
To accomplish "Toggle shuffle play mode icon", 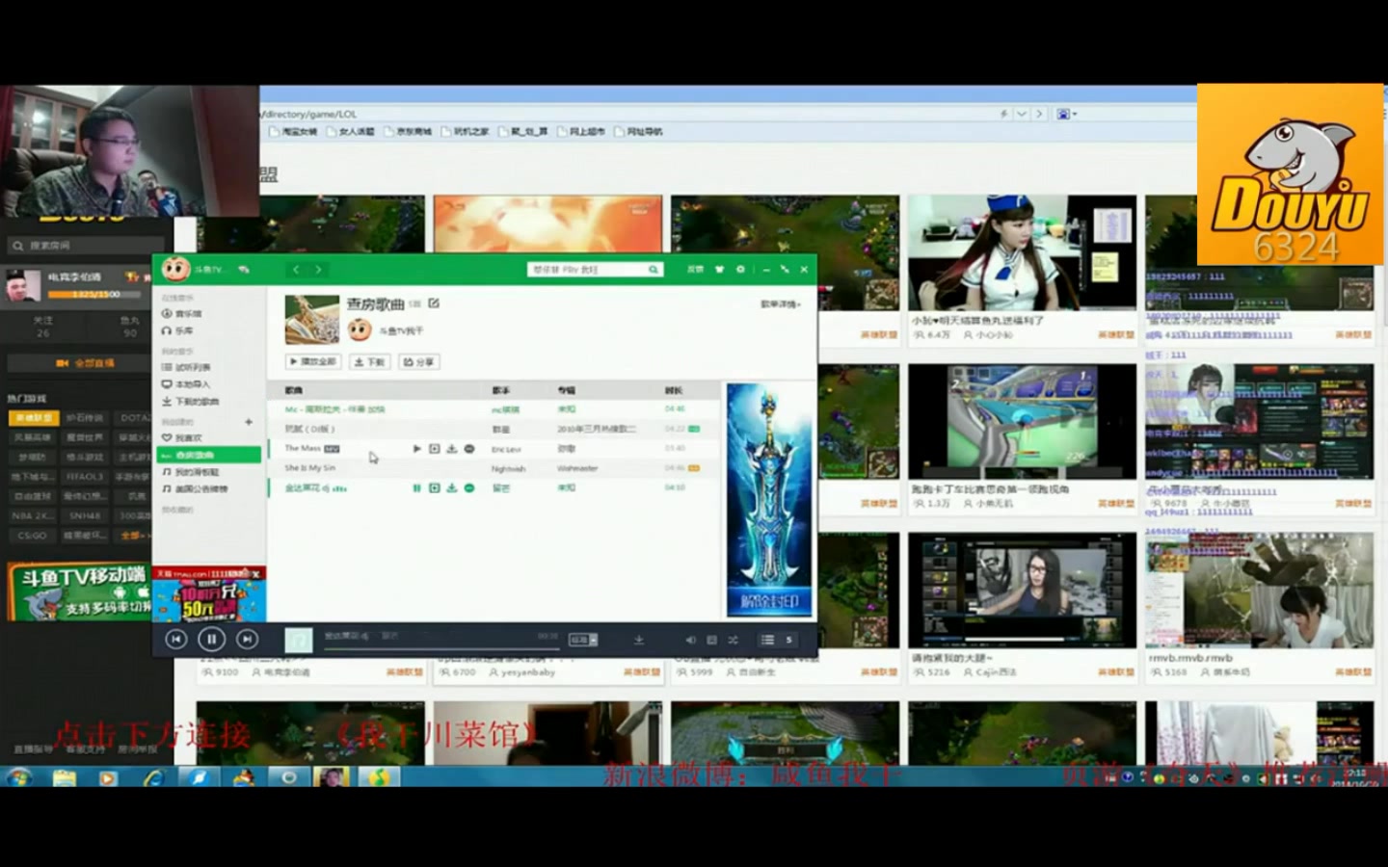I will coord(733,640).
